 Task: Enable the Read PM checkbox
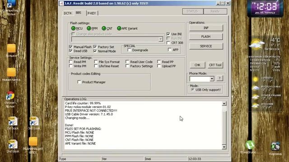point(71,62)
